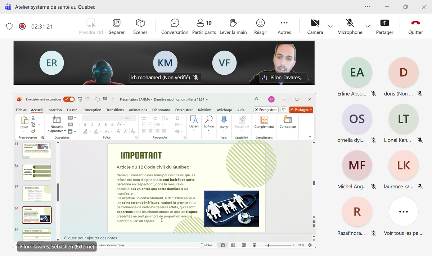The height and width of the screenshot is (256, 432).
Task: Expand camera options dropdown arrow
Action: (330, 26)
